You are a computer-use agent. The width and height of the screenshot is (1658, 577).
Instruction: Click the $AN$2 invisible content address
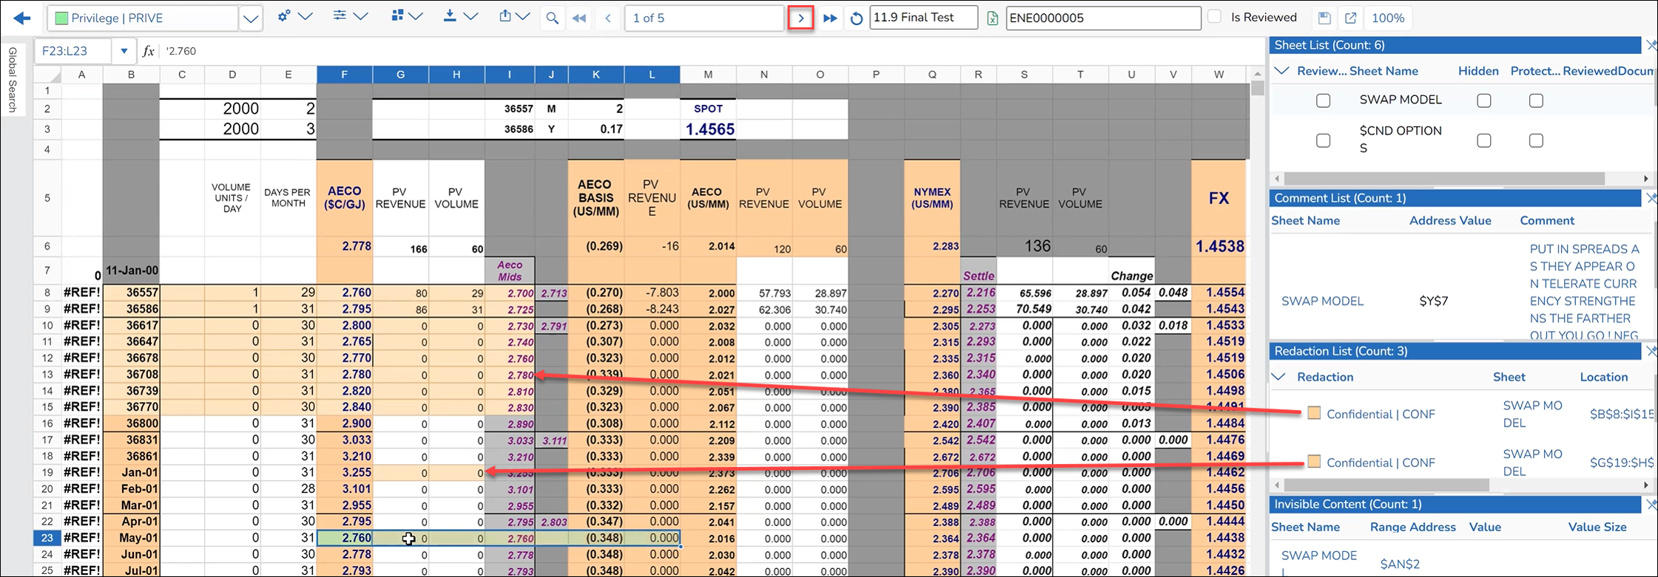tap(1400, 564)
